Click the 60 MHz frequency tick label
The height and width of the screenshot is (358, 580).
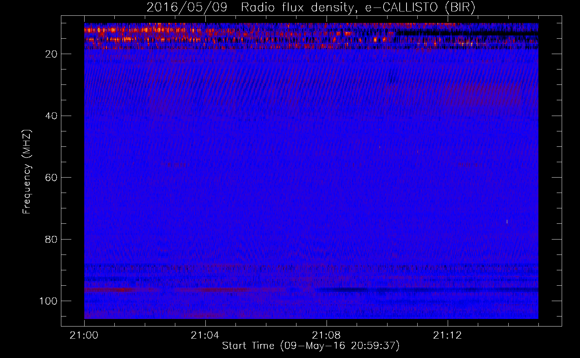(51, 178)
